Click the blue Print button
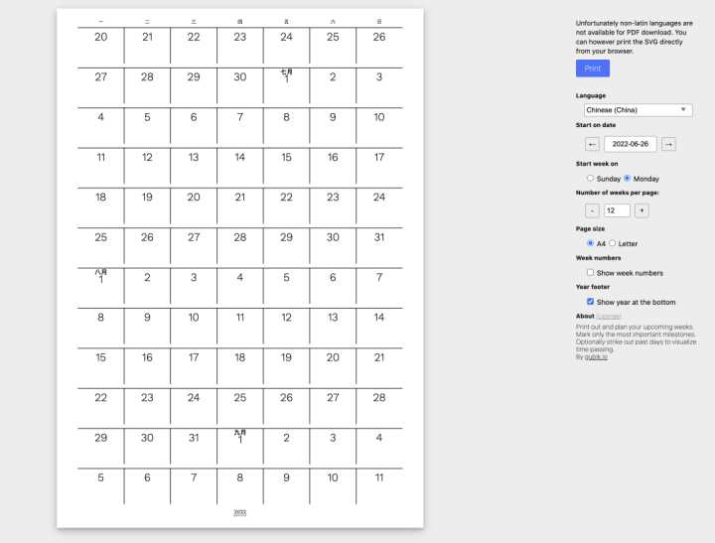This screenshot has height=543, width=715. tap(592, 68)
